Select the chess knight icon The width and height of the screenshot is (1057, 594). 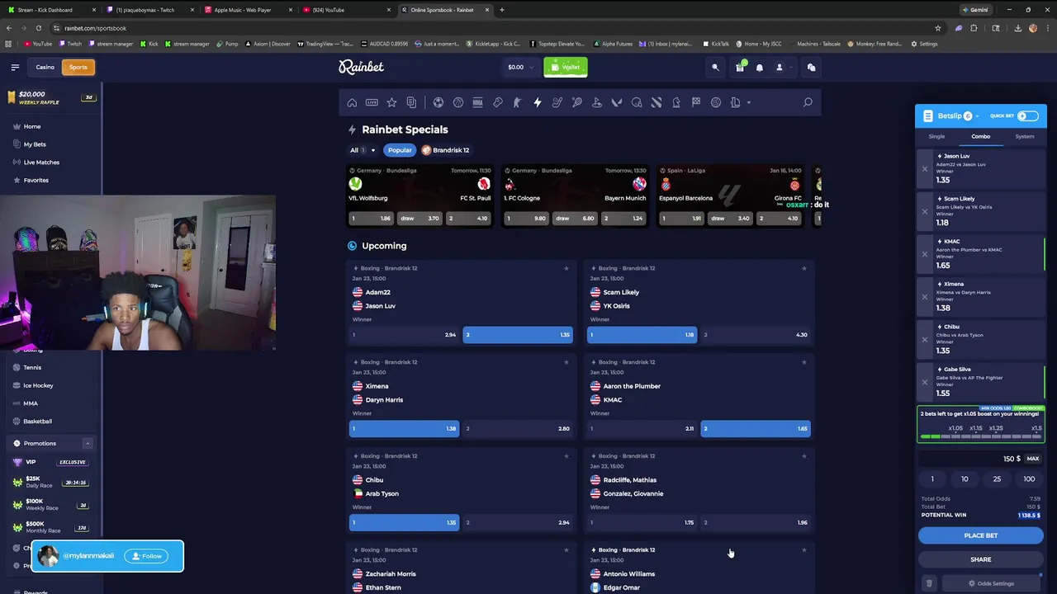(676, 102)
